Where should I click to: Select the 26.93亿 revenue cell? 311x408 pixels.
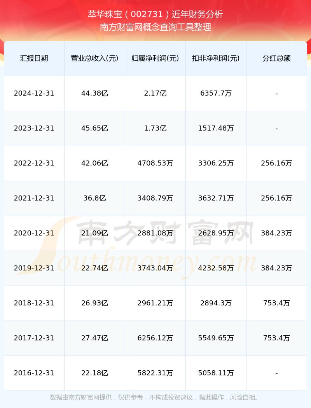(x=95, y=303)
